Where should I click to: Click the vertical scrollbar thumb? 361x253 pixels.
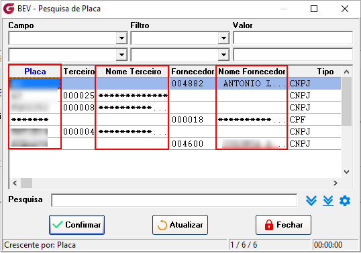click(x=346, y=101)
